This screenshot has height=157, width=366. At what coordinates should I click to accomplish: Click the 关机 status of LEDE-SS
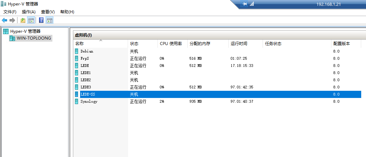pos(134,95)
